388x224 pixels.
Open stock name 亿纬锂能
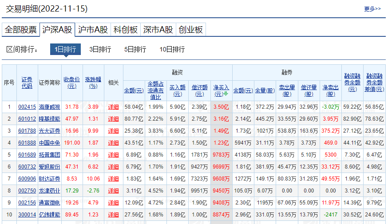pyautogui.click(x=49, y=214)
